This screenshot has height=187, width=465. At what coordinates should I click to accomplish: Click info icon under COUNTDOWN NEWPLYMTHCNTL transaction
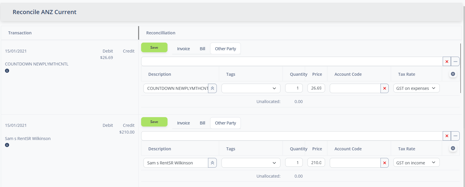coord(7,71)
